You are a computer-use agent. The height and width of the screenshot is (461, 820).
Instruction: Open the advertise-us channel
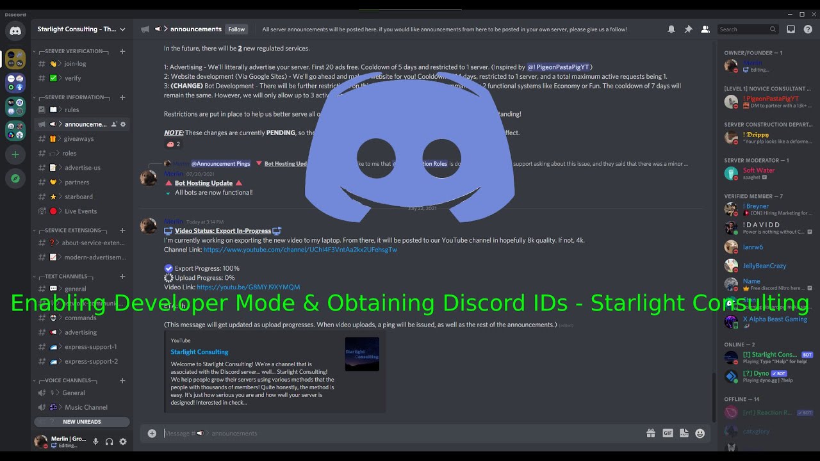click(82, 168)
